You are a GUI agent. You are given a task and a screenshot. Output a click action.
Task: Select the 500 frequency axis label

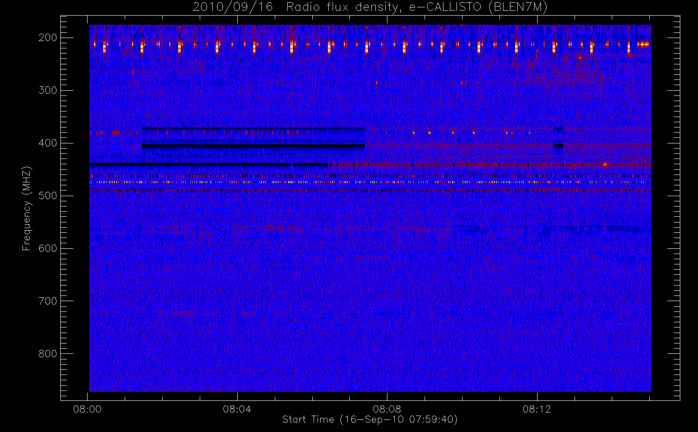coord(47,196)
